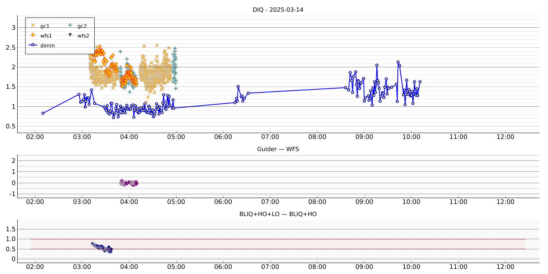Image resolution: width=548 pixels, height=274 pixels.
Task: Click the dimm point at 06:20 peak near 1.5
Action: (x=238, y=87)
